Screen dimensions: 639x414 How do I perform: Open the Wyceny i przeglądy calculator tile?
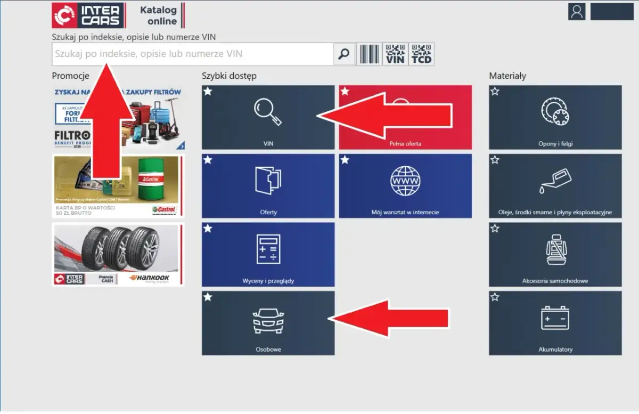point(268,254)
